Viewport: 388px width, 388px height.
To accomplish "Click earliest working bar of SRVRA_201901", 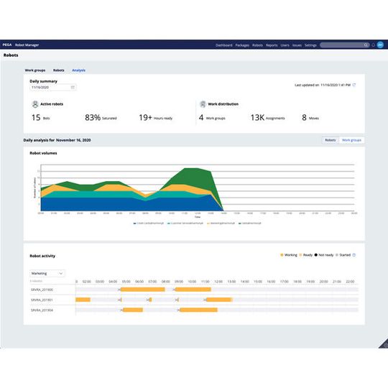I will [x=83, y=300].
